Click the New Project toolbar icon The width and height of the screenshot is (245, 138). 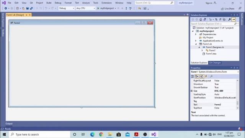17,8
